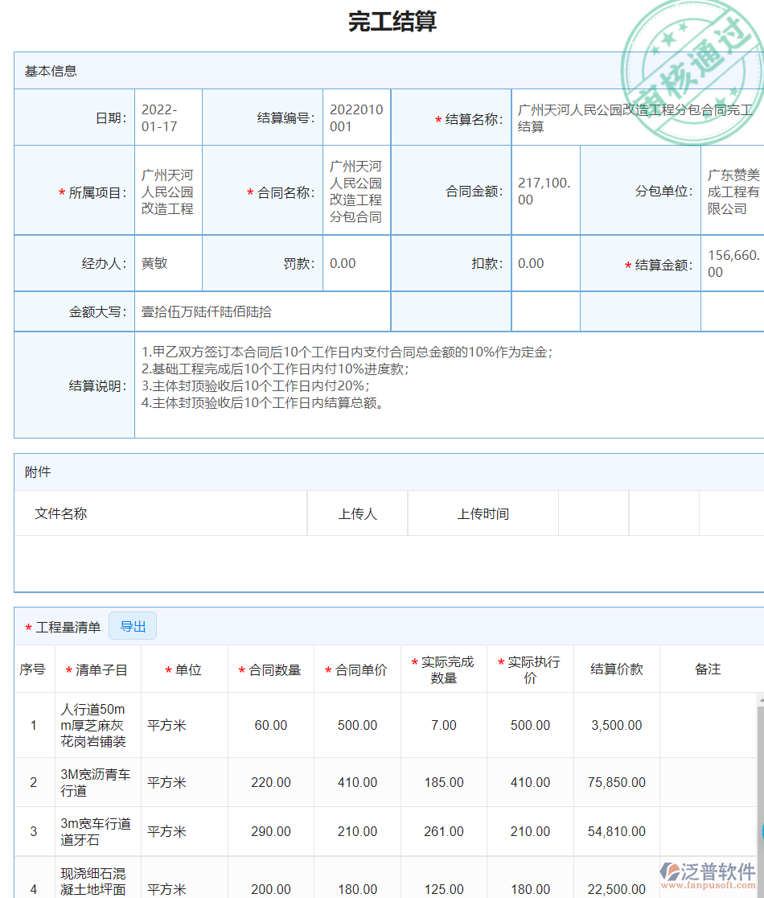
Task: Select row 1 item 人行道50mm厚芝麻灰花岗岩铺装
Action: click(97, 724)
